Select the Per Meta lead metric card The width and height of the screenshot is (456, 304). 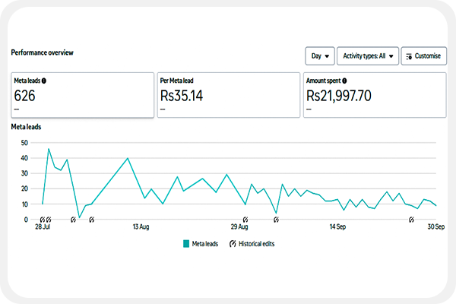point(228,95)
